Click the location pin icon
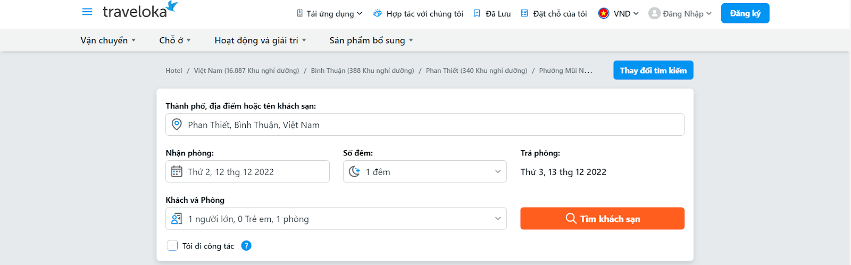Screen dimensions: 851x265 [x=177, y=125]
